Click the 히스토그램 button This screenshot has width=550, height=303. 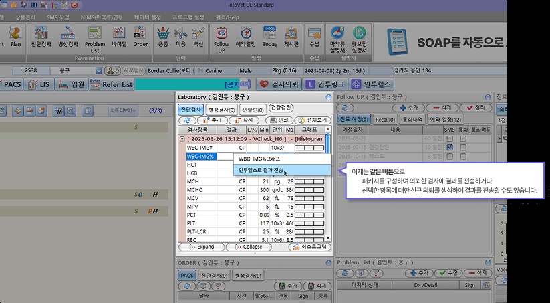pos(309,247)
